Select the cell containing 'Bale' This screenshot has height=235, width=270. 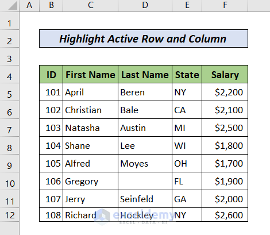[x=145, y=110]
